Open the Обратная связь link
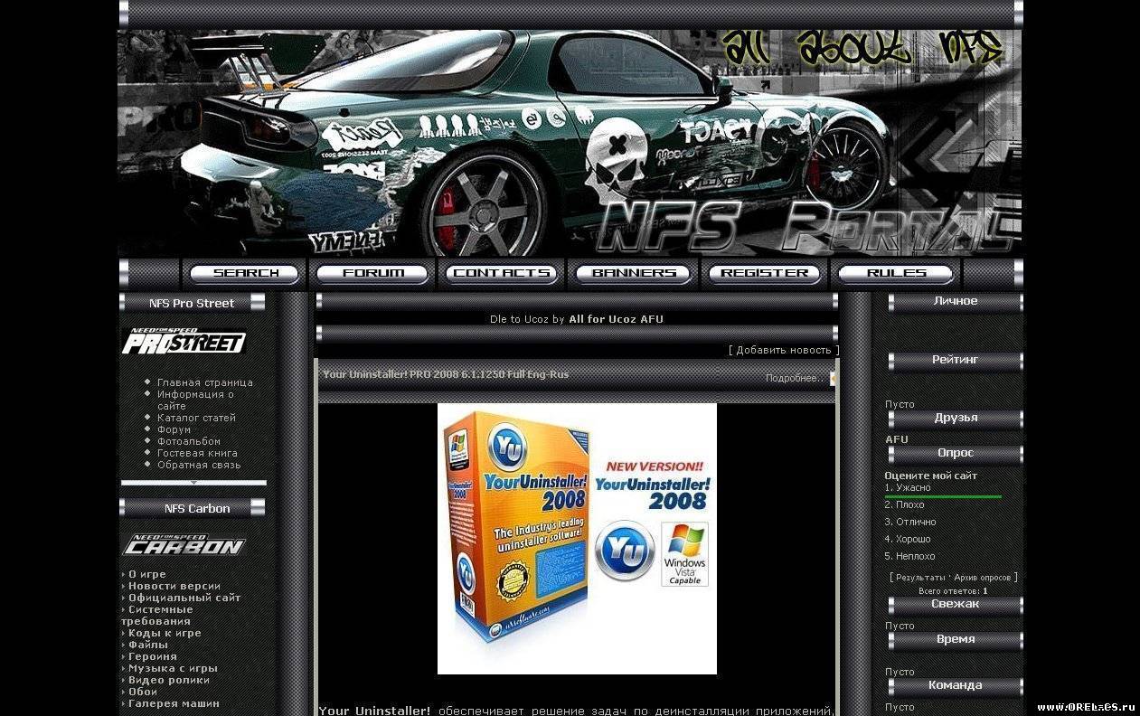1140x716 pixels. (x=199, y=465)
